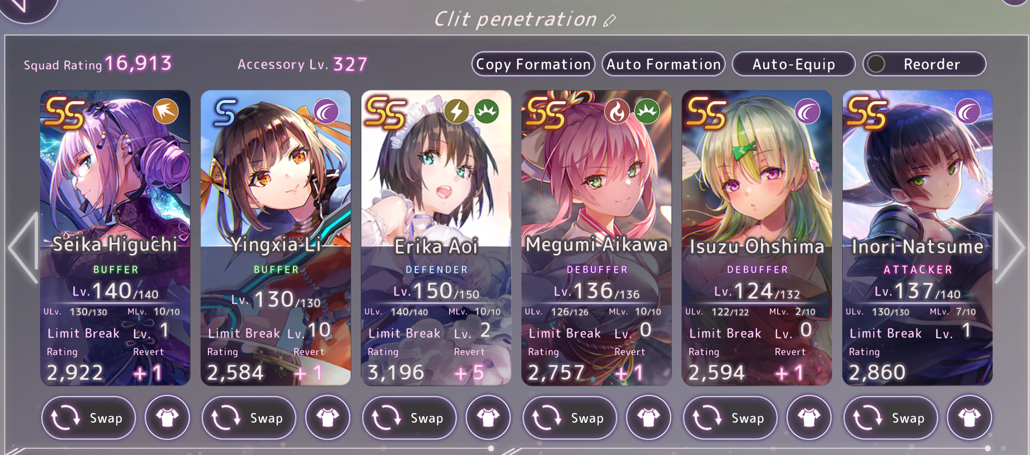Click the Copy Formation button
This screenshot has width=1030, height=455.
click(534, 64)
